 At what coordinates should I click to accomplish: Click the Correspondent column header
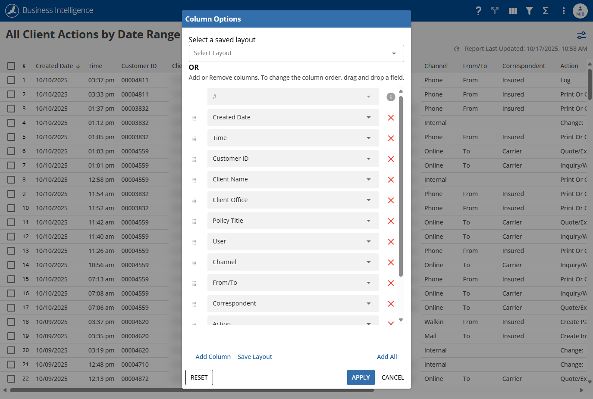coord(524,66)
